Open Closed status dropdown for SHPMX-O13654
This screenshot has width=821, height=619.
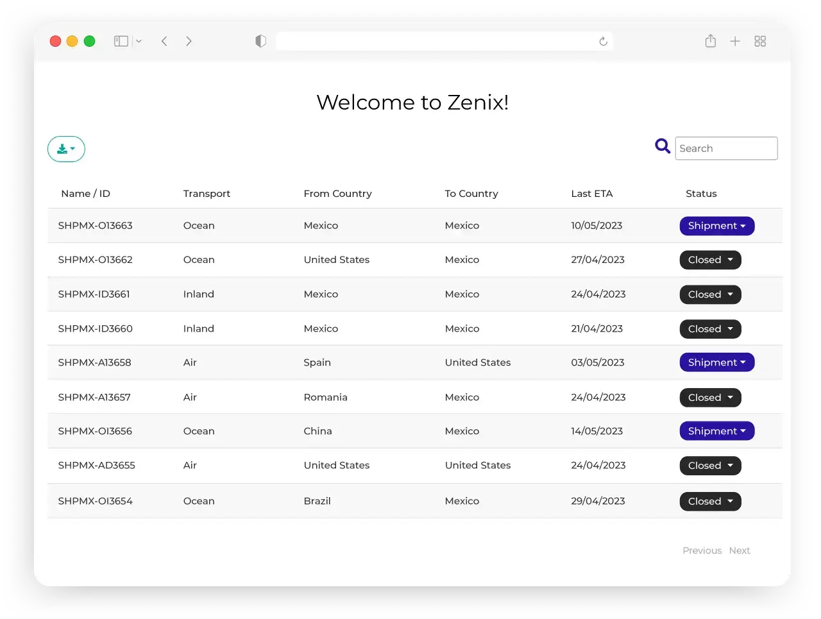[x=711, y=502]
